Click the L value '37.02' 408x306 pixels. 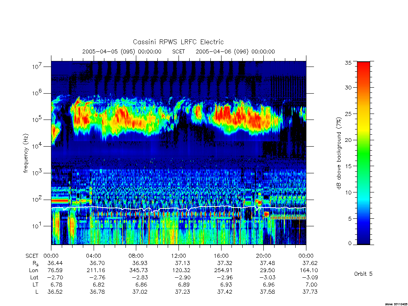pyautogui.click(x=140, y=292)
